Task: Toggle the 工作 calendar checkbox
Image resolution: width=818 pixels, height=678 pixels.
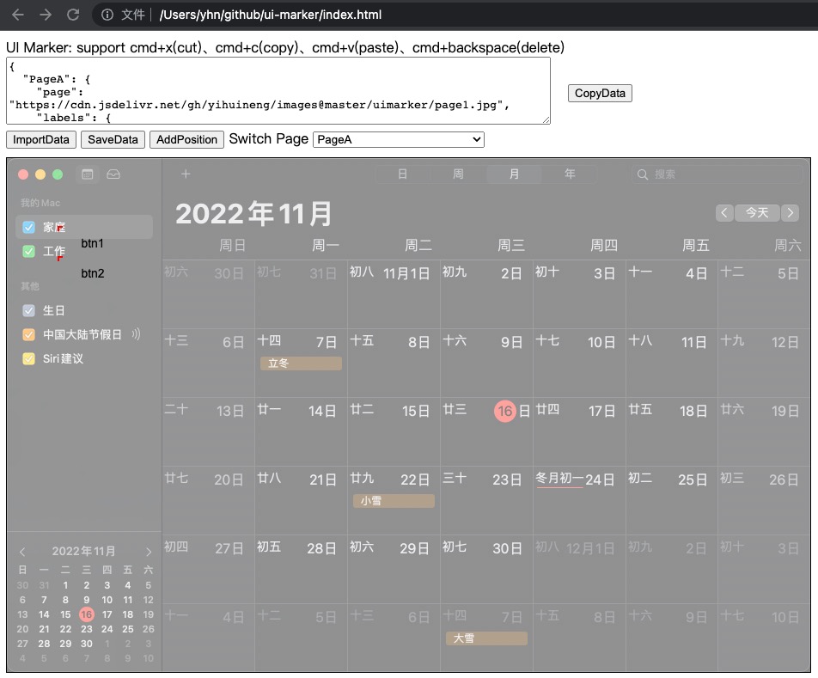Action: pos(29,252)
